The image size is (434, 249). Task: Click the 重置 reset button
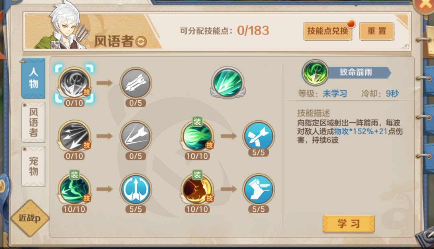(377, 31)
